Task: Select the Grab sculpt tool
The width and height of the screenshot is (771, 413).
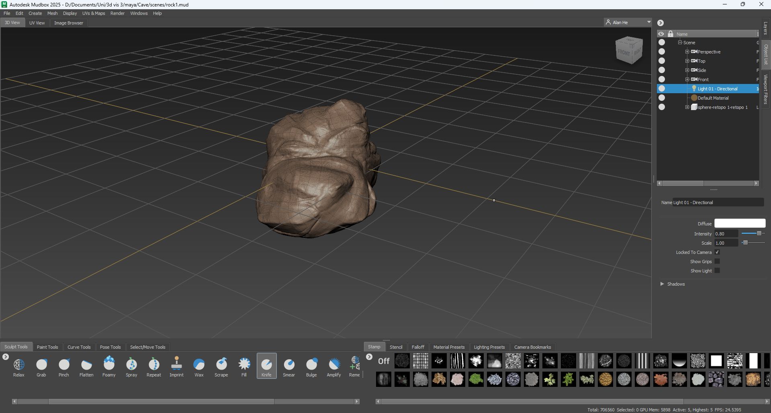Action: click(x=41, y=366)
